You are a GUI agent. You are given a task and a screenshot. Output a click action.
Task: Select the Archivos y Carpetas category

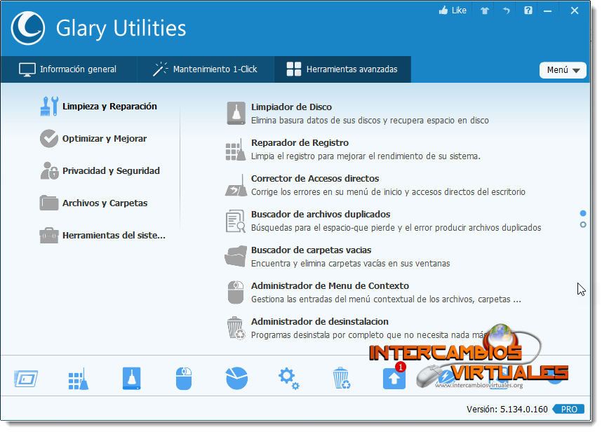[x=105, y=203]
